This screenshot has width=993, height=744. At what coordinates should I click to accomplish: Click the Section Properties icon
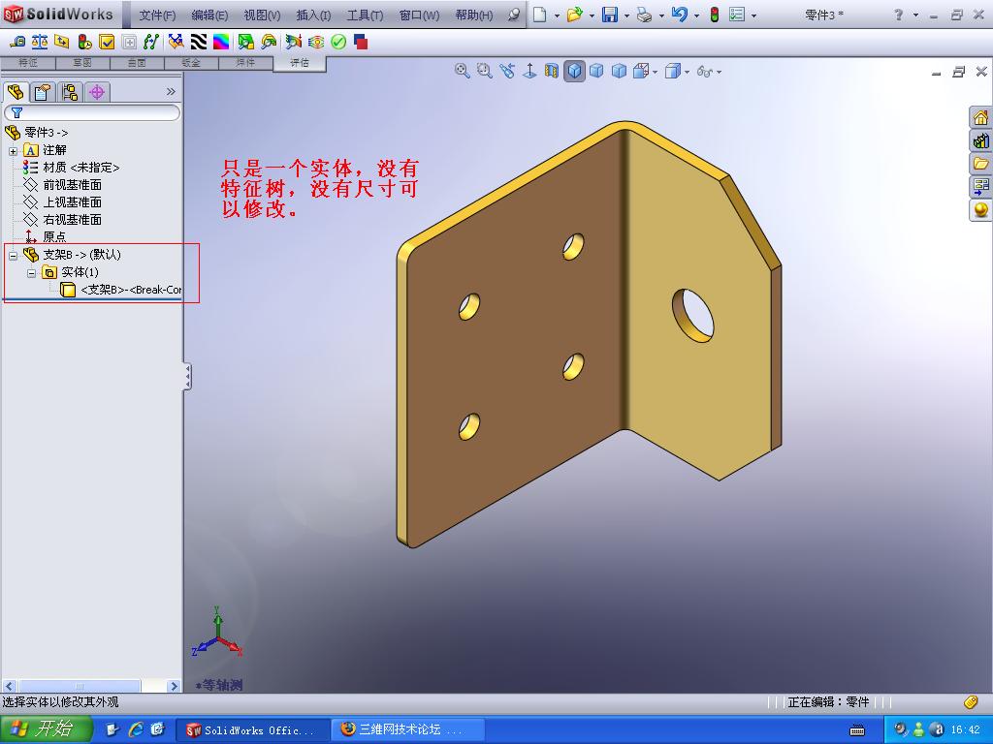click(x=61, y=42)
